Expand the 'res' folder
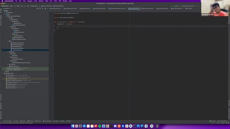 (x=5, y=72)
